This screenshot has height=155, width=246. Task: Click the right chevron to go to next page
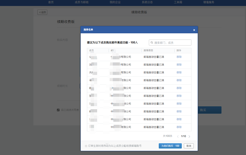click(x=189, y=136)
